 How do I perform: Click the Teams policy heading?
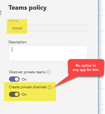point(28,8)
